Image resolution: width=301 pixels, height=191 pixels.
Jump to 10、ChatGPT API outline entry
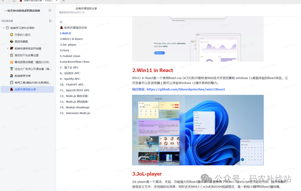click(72, 85)
